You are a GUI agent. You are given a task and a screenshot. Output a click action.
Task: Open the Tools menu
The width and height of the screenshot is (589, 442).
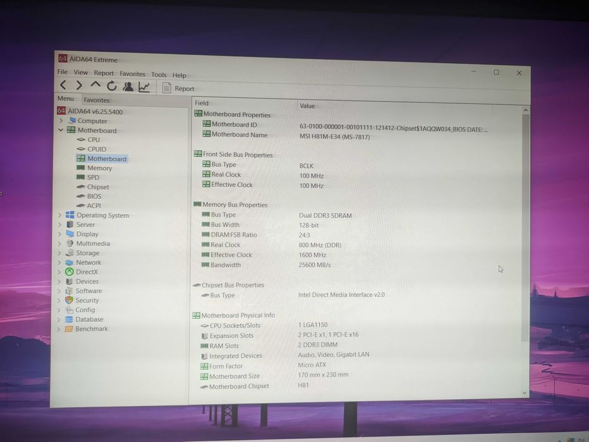pos(159,75)
